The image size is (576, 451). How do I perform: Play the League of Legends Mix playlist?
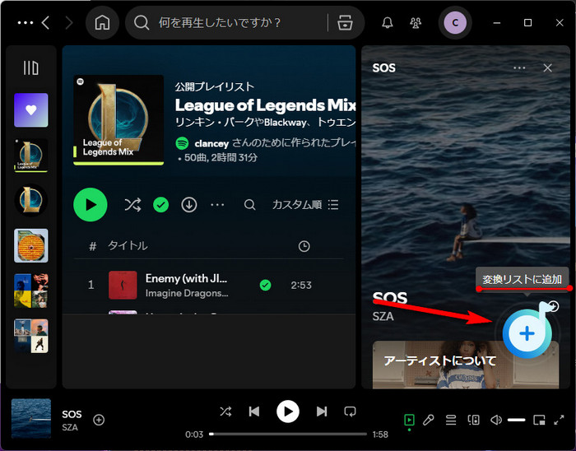[91, 205]
